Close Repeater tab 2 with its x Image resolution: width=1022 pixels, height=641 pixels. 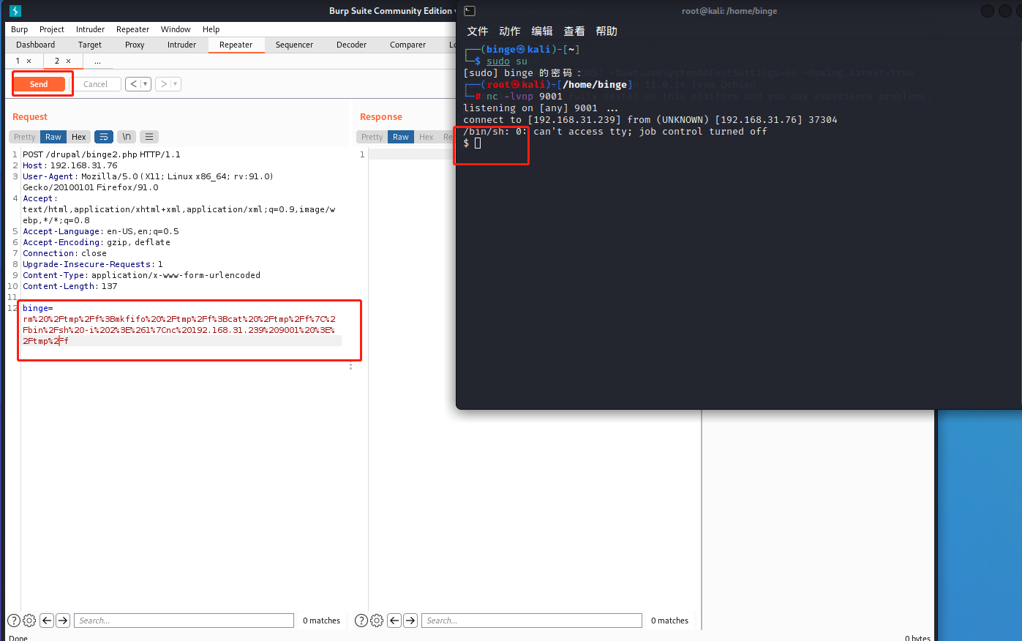coord(69,61)
